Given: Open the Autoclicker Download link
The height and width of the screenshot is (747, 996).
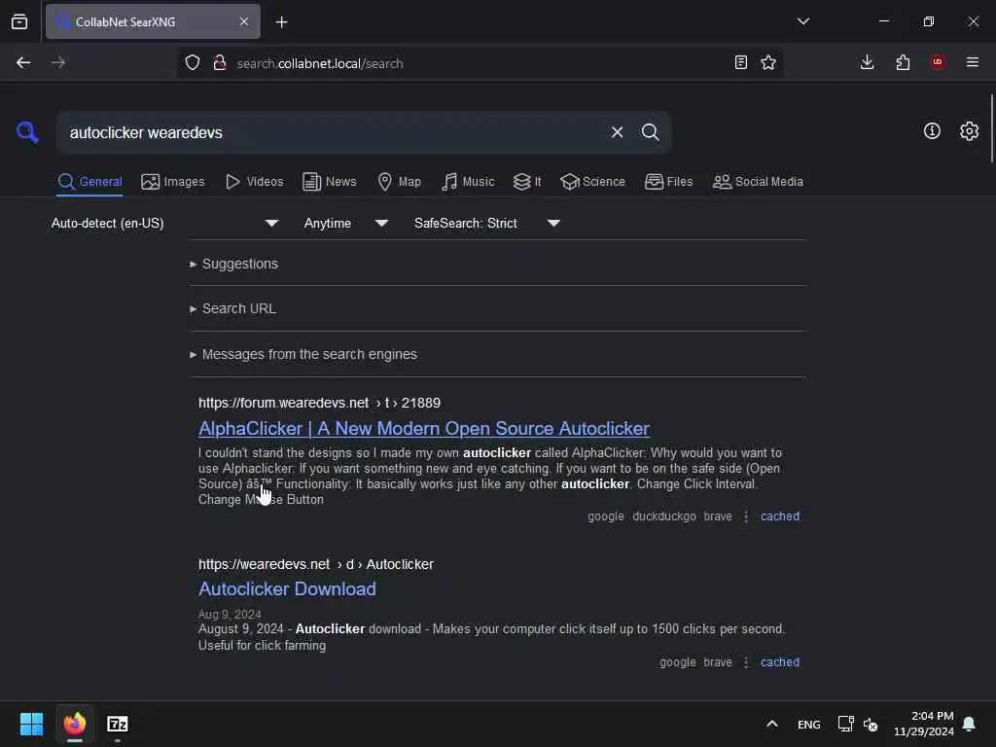Looking at the screenshot, I should pyautogui.click(x=287, y=589).
